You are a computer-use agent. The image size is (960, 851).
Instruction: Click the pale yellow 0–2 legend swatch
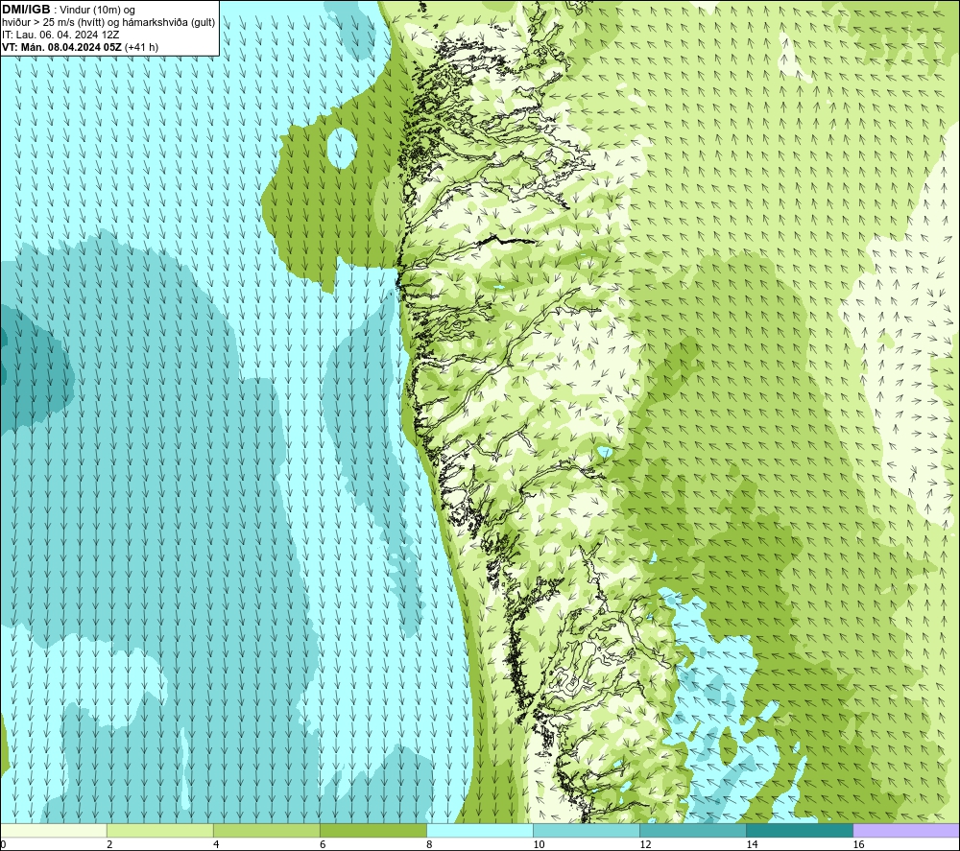[x=54, y=830]
